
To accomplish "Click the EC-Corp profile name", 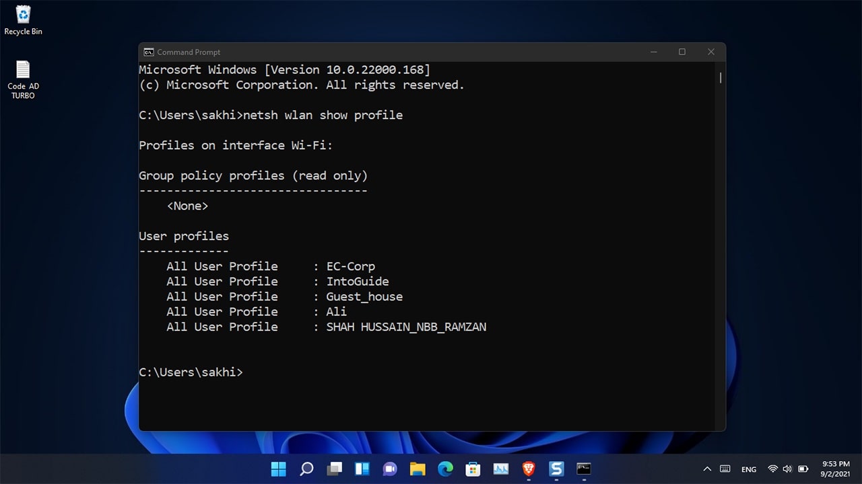I will [x=351, y=266].
